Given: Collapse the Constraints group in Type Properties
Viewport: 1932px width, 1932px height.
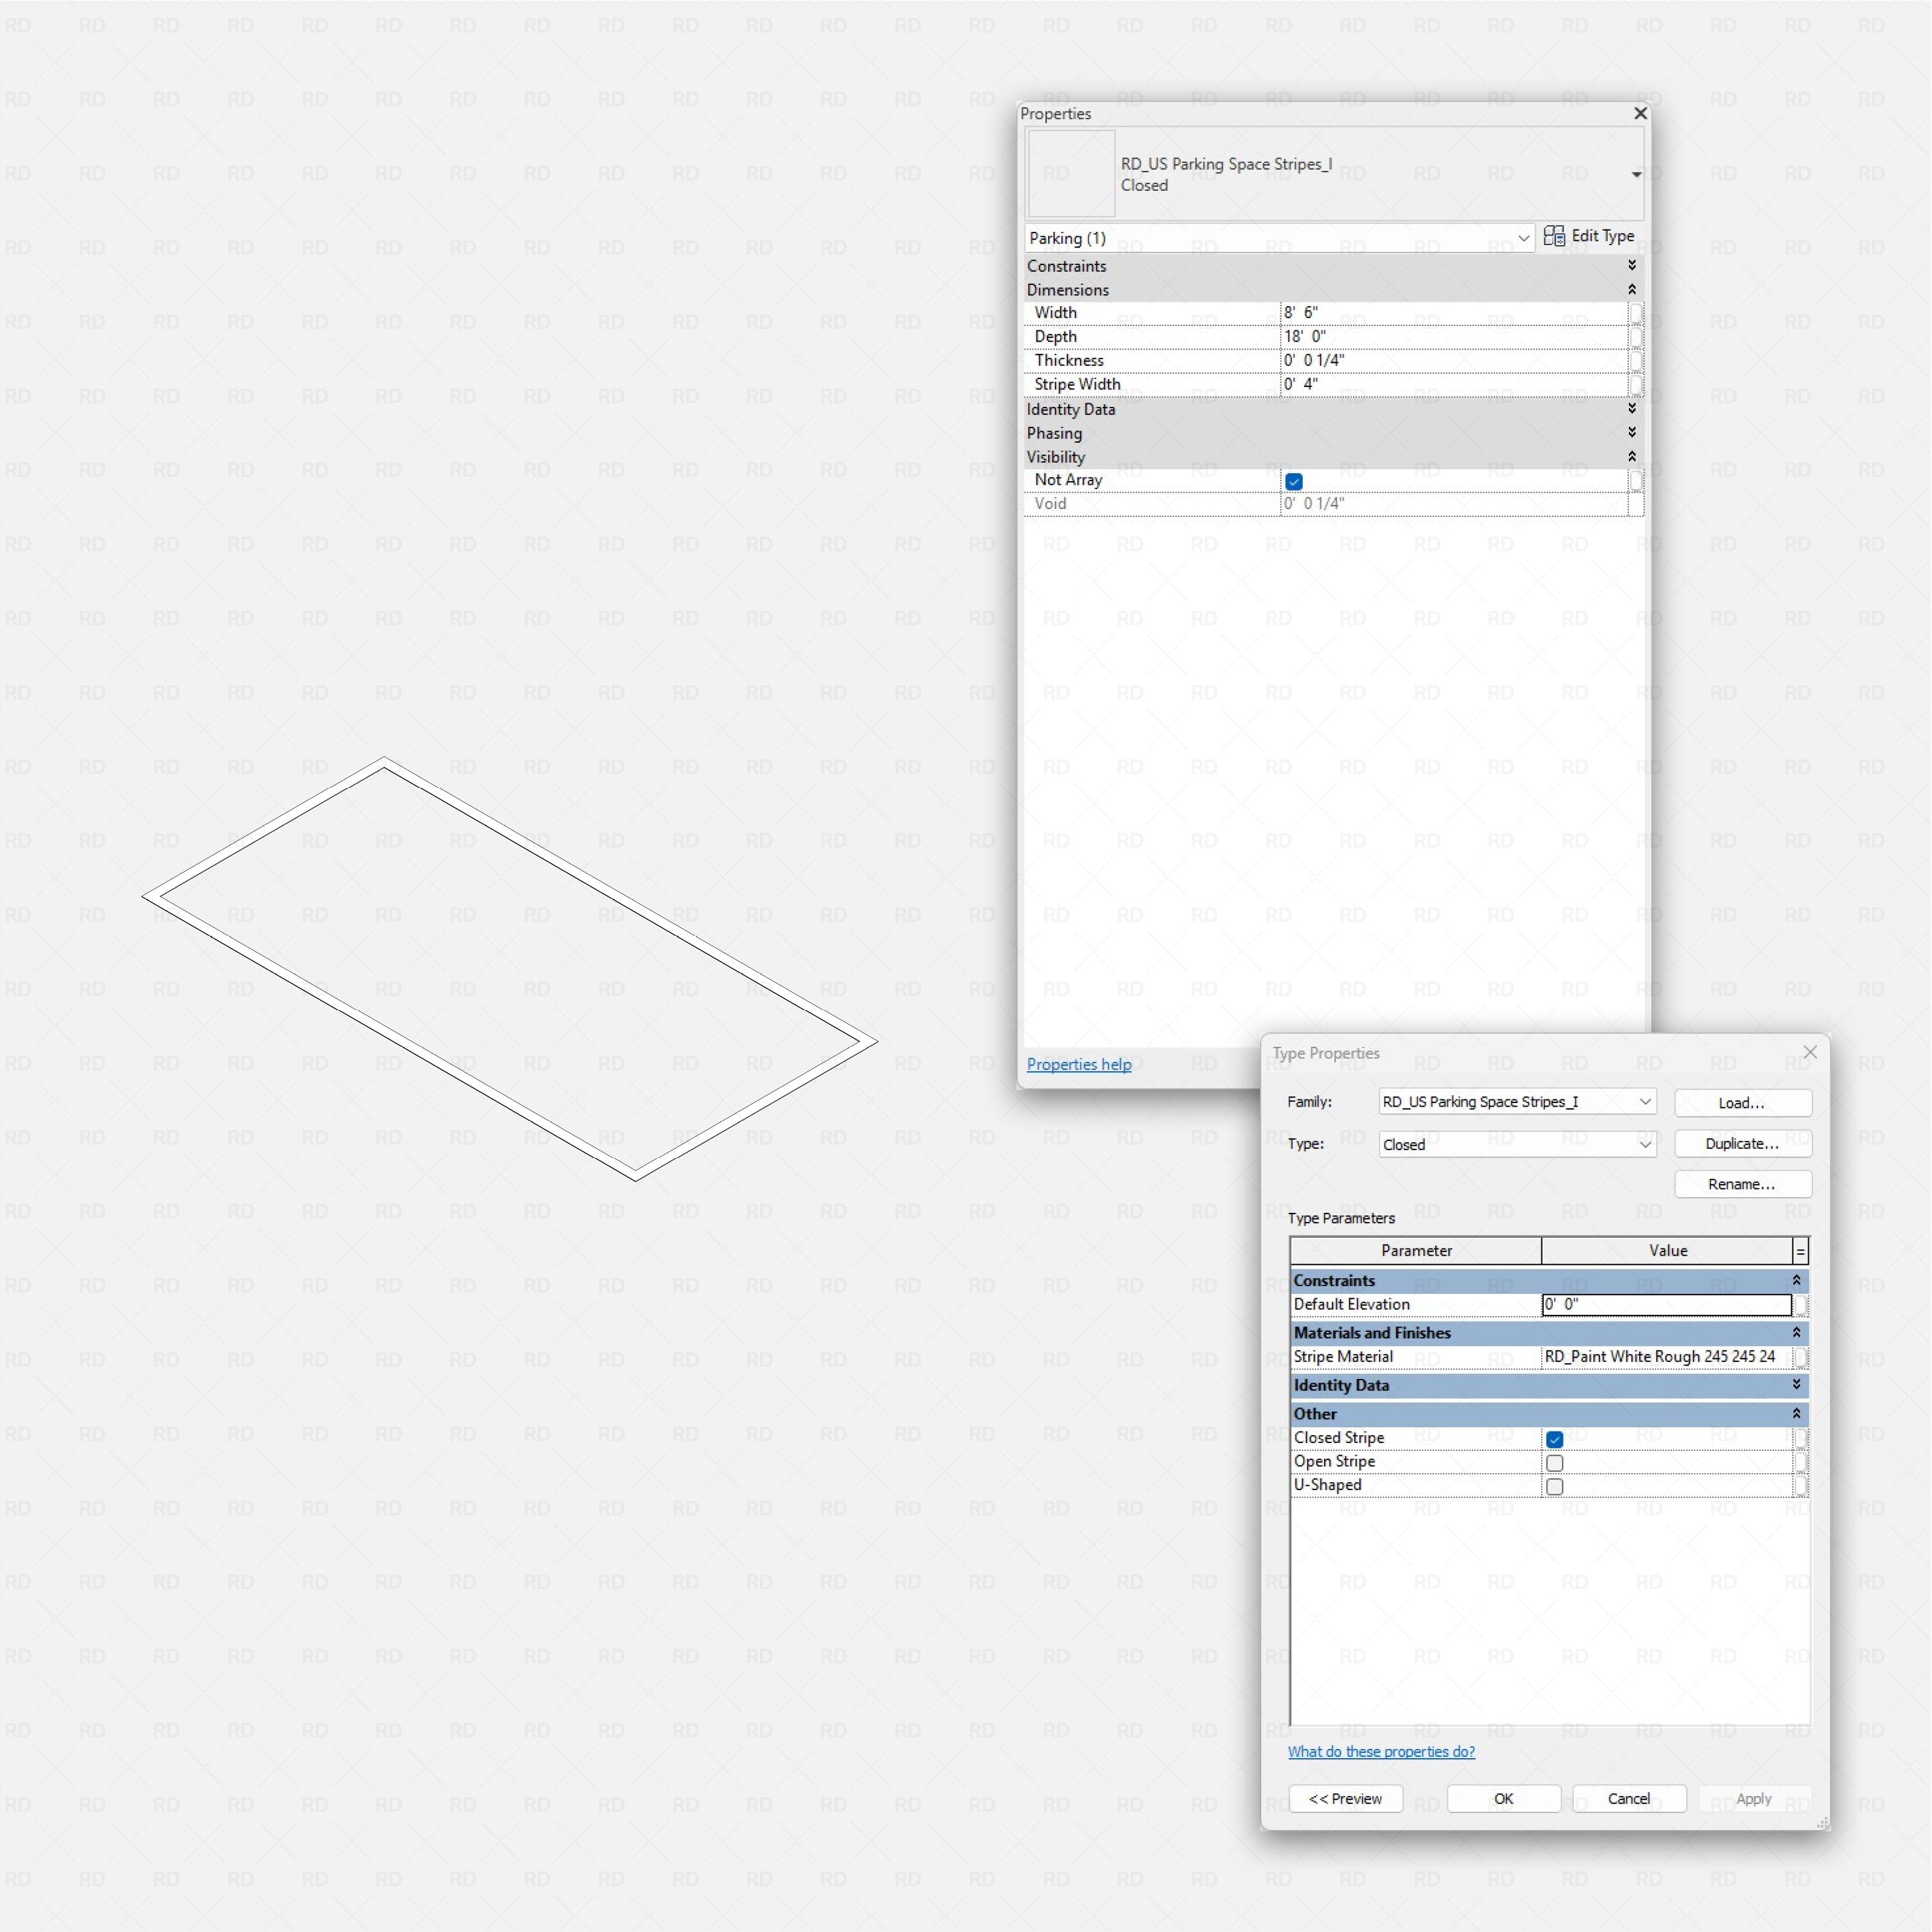Looking at the screenshot, I should [x=1796, y=1280].
